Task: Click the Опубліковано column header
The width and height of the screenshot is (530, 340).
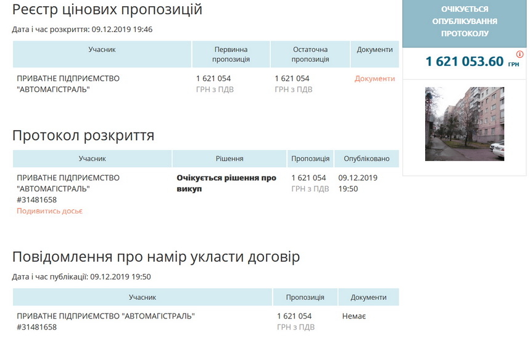Action: point(366,159)
